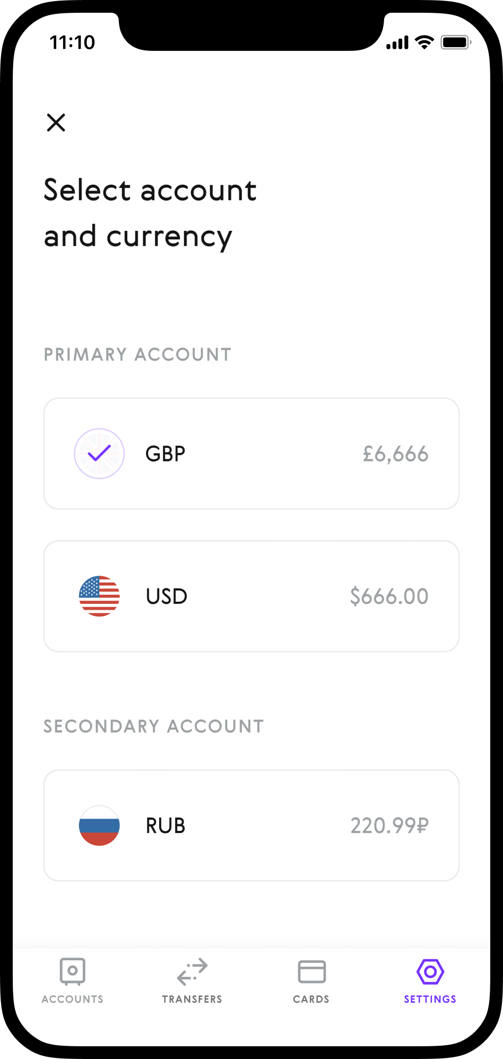Image resolution: width=503 pixels, height=1059 pixels.
Task: Click the Cards icon in bottom bar
Action: coord(311,971)
